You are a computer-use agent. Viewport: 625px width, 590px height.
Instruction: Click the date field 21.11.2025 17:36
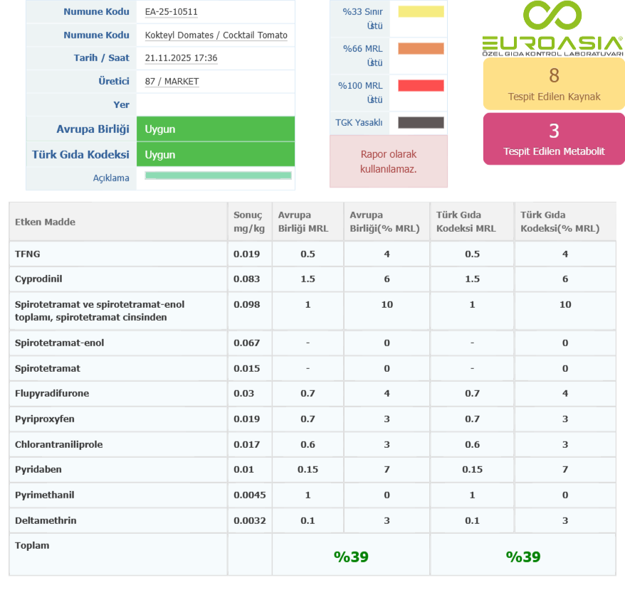[x=181, y=58]
